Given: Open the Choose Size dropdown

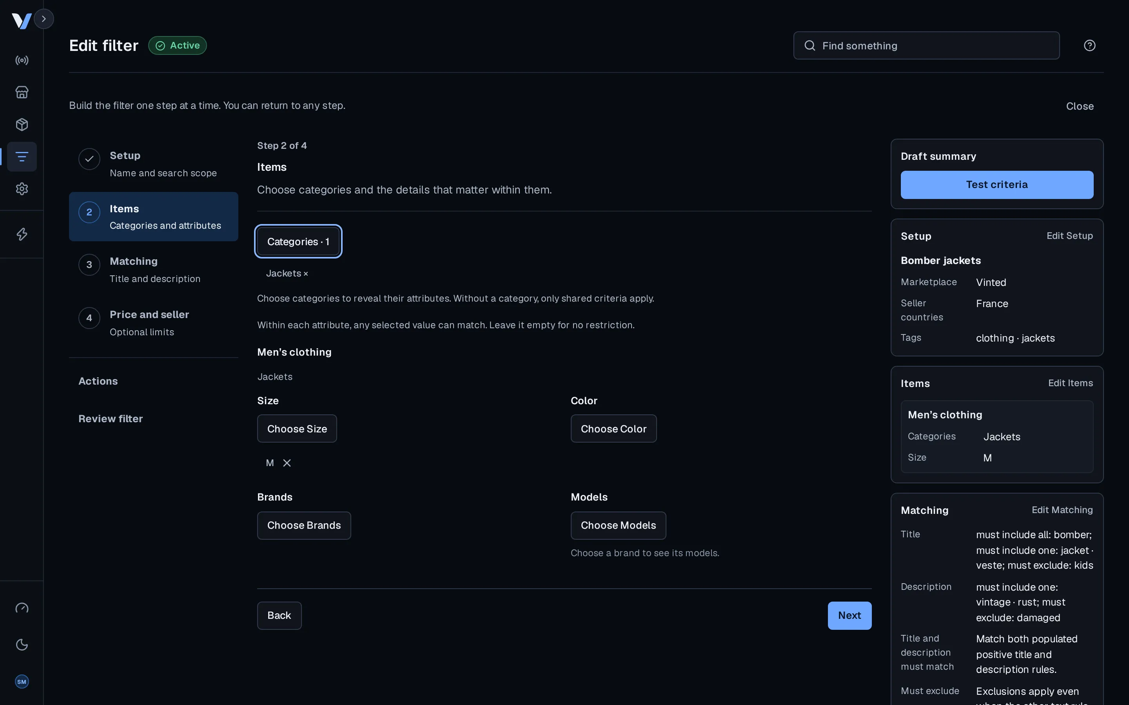Looking at the screenshot, I should [x=297, y=428].
